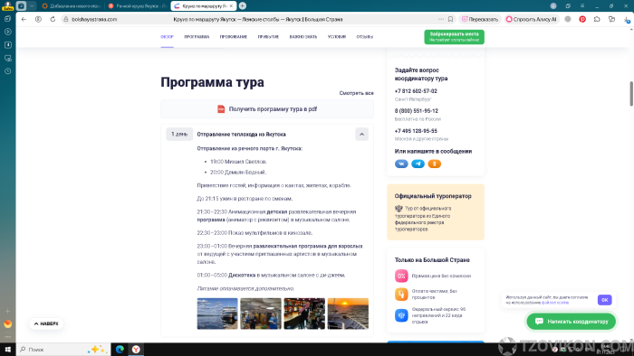
Task: Switch to the Добавление нового отзыва tab
Action: click(72, 6)
